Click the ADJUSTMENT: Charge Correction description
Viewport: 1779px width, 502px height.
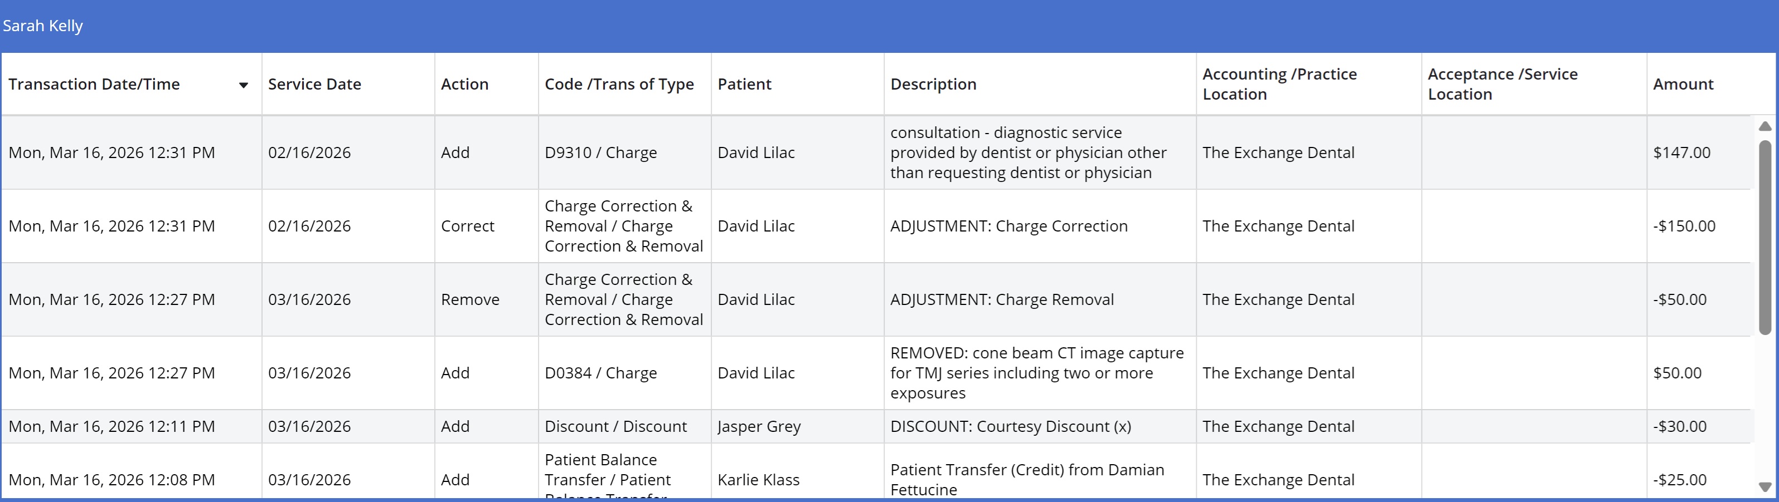(x=1009, y=226)
